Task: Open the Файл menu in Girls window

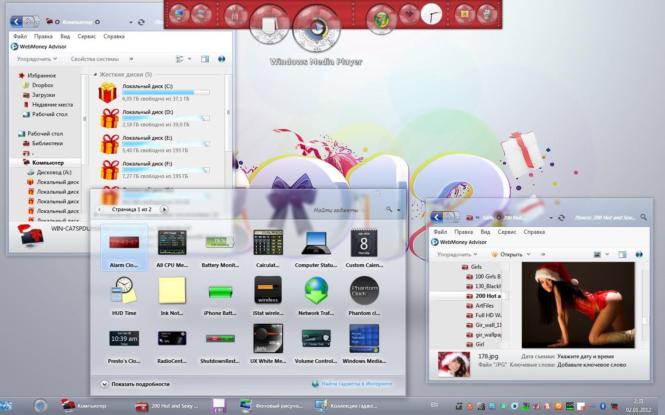Action: [x=440, y=232]
